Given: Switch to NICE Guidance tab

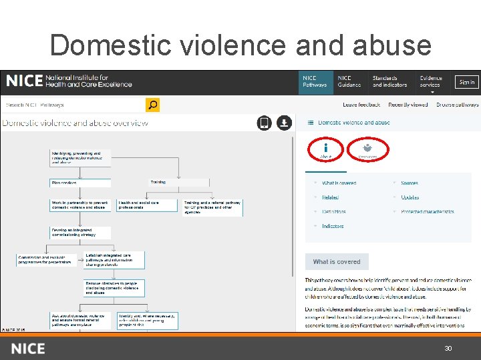Looking at the screenshot, I should coord(349,83).
